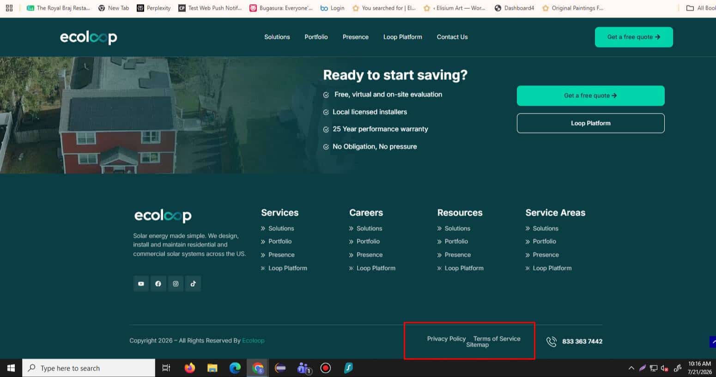Open The Royal Braj Resta... bookmark
716x377 pixels.
(58, 8)
